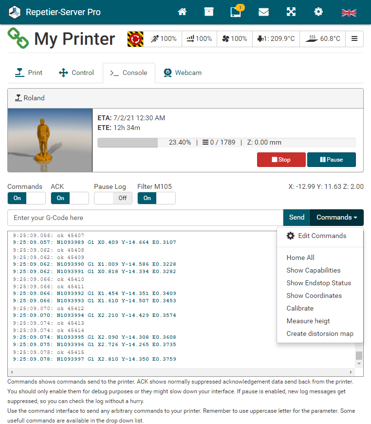Select Home All from the commands menu
The height and width of the screenshot is (424, 371).
pos(300,258)
